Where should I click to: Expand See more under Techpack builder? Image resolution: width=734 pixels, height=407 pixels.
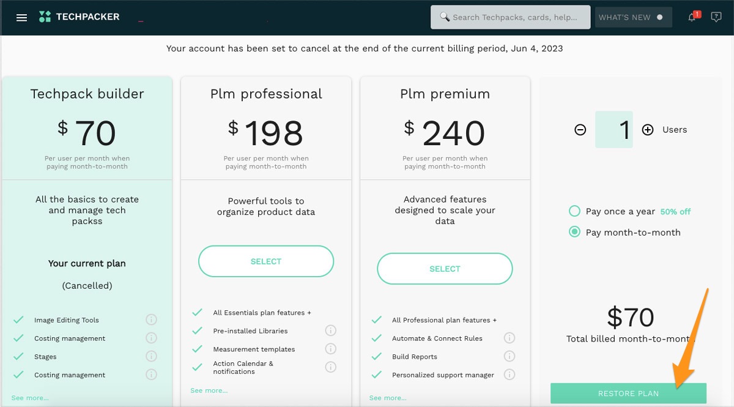coord(30,398)
